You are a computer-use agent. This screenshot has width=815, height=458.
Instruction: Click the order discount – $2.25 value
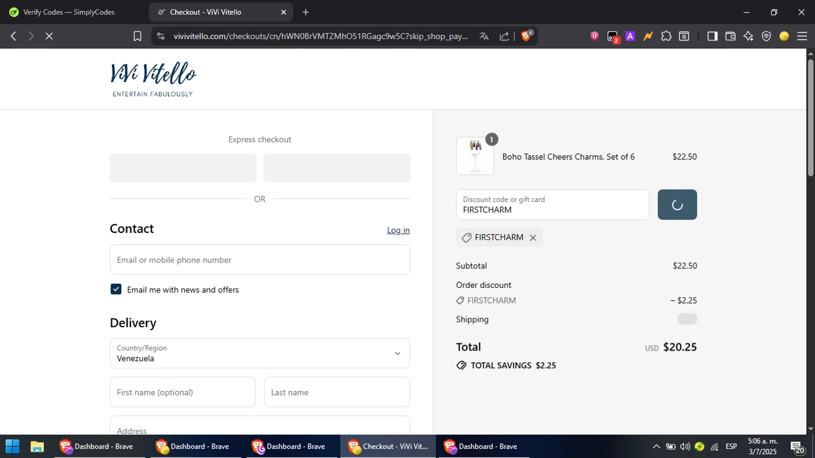point(684,300)
